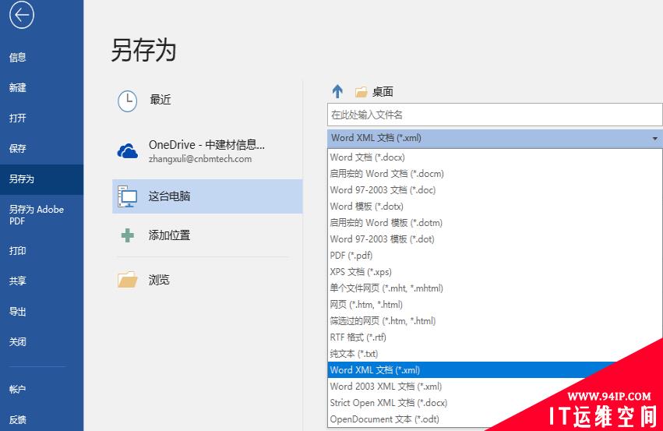The height and width of the screenshot is (431, 663).
Task: Collapse the file type combo box arrow
Action: point(654,139)
